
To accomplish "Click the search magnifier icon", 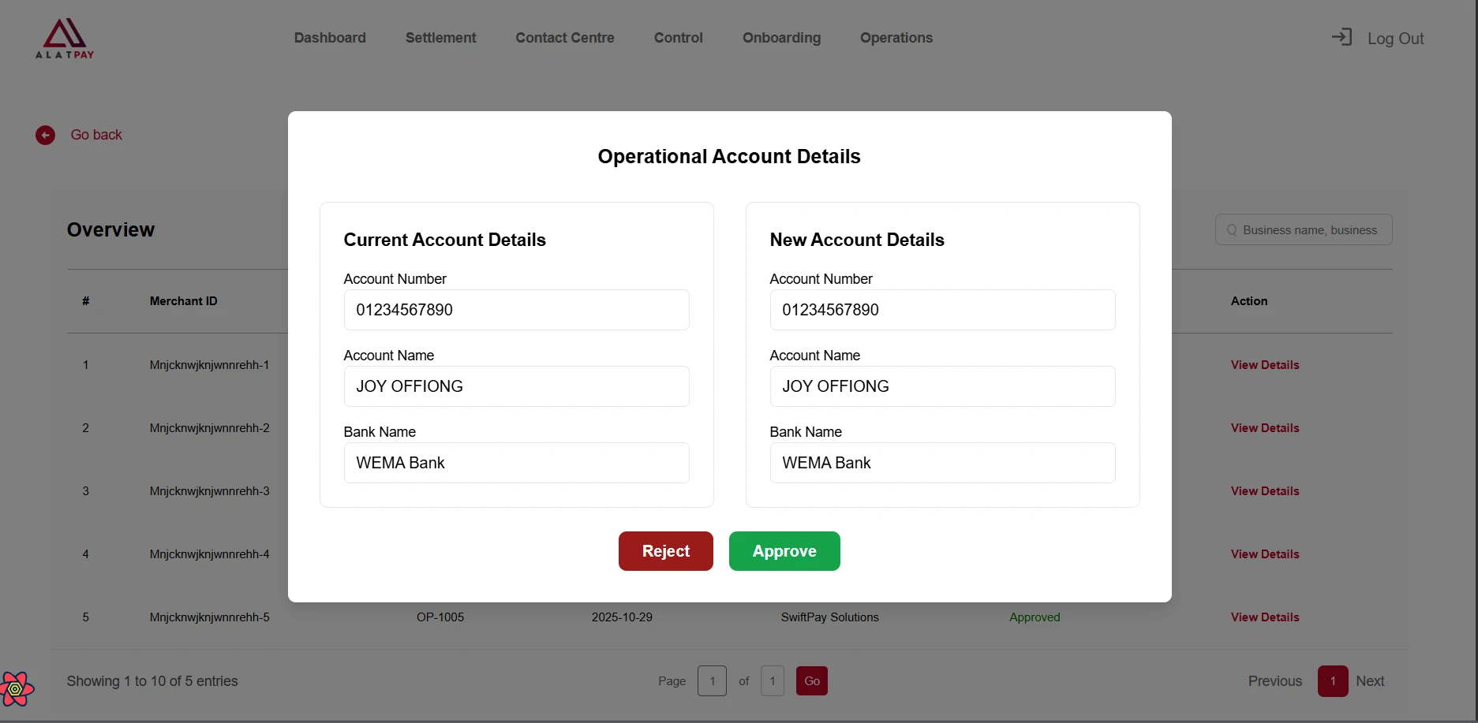I will [1232, 230].
